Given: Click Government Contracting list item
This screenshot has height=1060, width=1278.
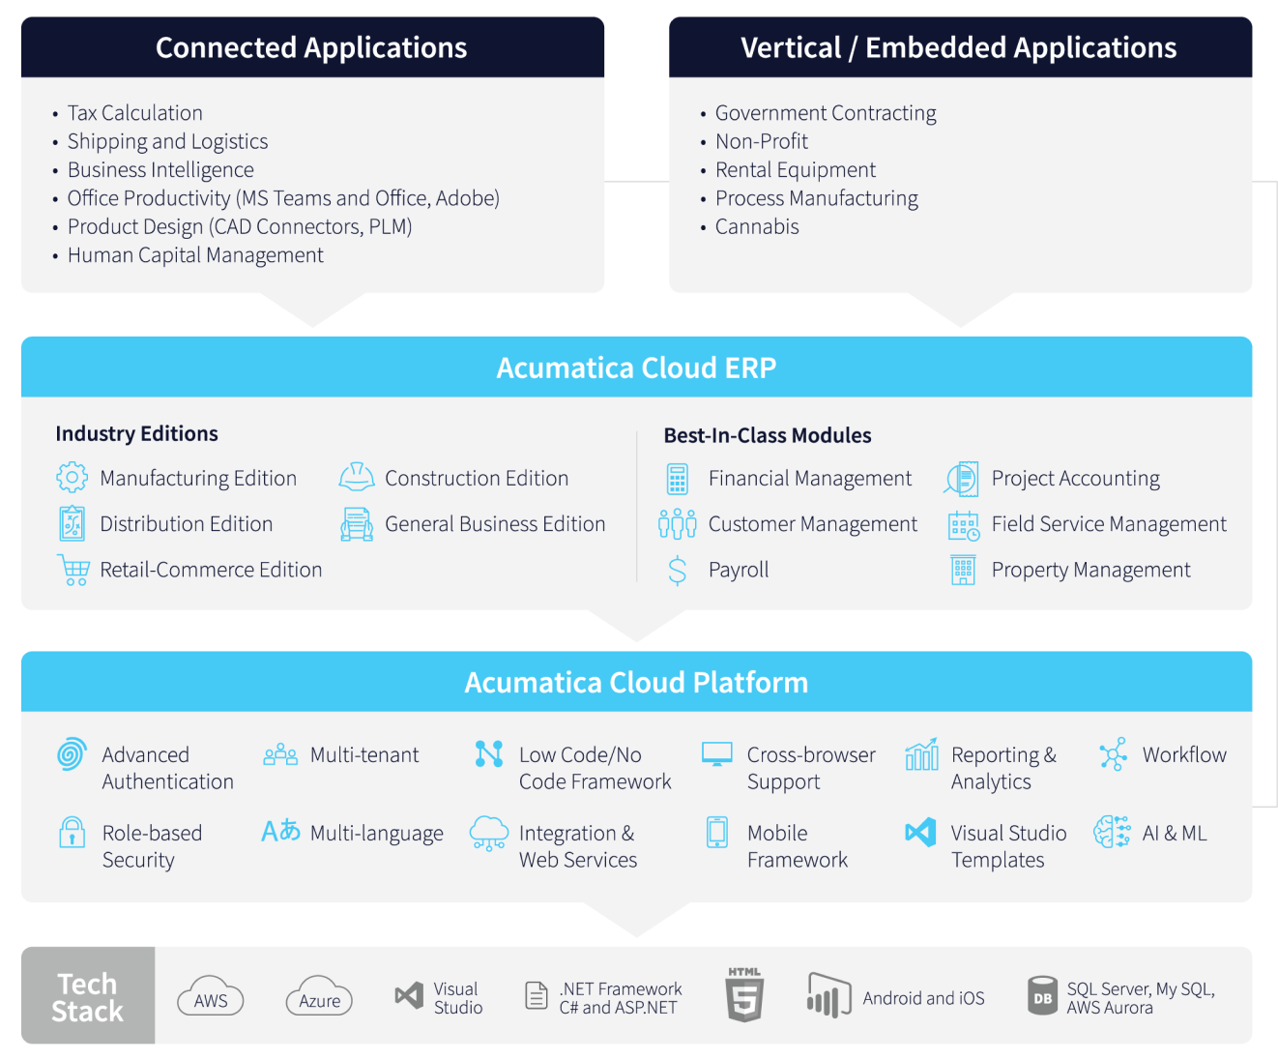Looking at the screenshot, I should 826,113.
